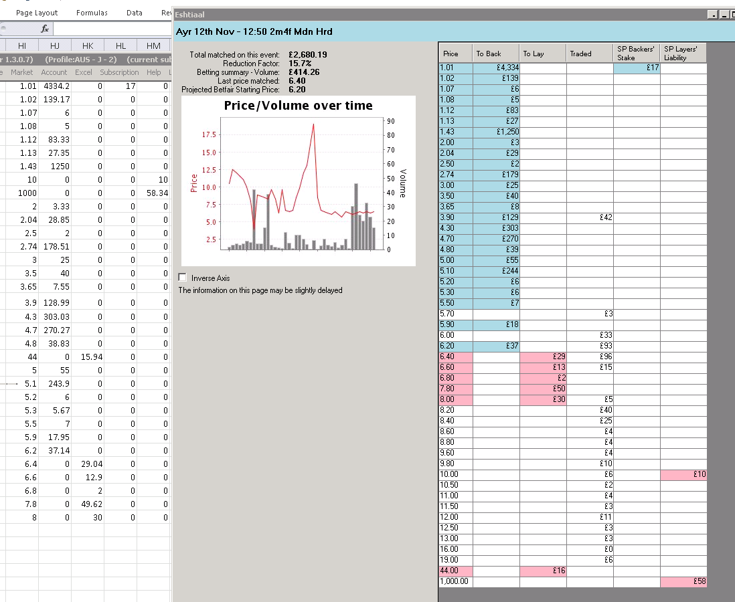The width and height of the screenshot is (735, 602).
Task: Click the SP Layers' Liability header
Action: pos(683,54)
